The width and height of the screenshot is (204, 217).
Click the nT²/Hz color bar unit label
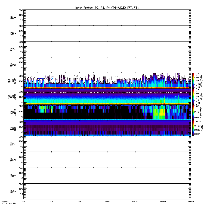pyautogui.click(x=202, y=97)
